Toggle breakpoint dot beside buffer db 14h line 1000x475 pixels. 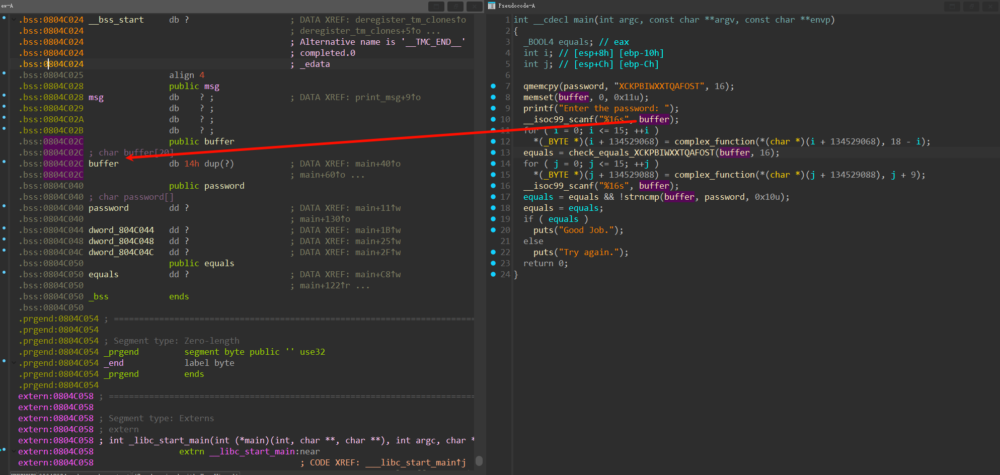(x=4, y=162)
